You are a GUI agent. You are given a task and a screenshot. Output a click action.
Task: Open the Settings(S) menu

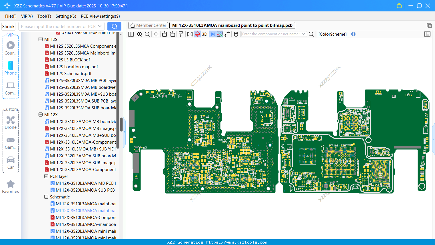[x=66, y=16]
